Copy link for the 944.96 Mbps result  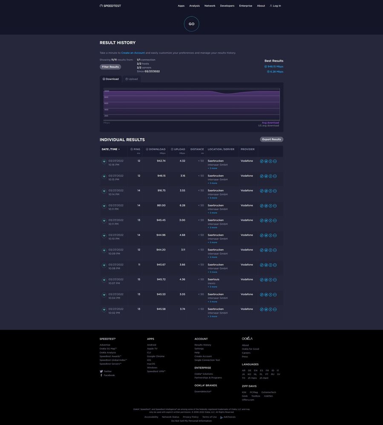click(x=262, y=235)
